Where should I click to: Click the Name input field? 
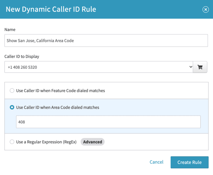pos(106,41)
